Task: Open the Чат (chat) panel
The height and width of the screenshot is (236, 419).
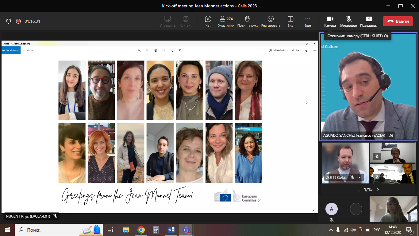Action: [x=208, y=21]
